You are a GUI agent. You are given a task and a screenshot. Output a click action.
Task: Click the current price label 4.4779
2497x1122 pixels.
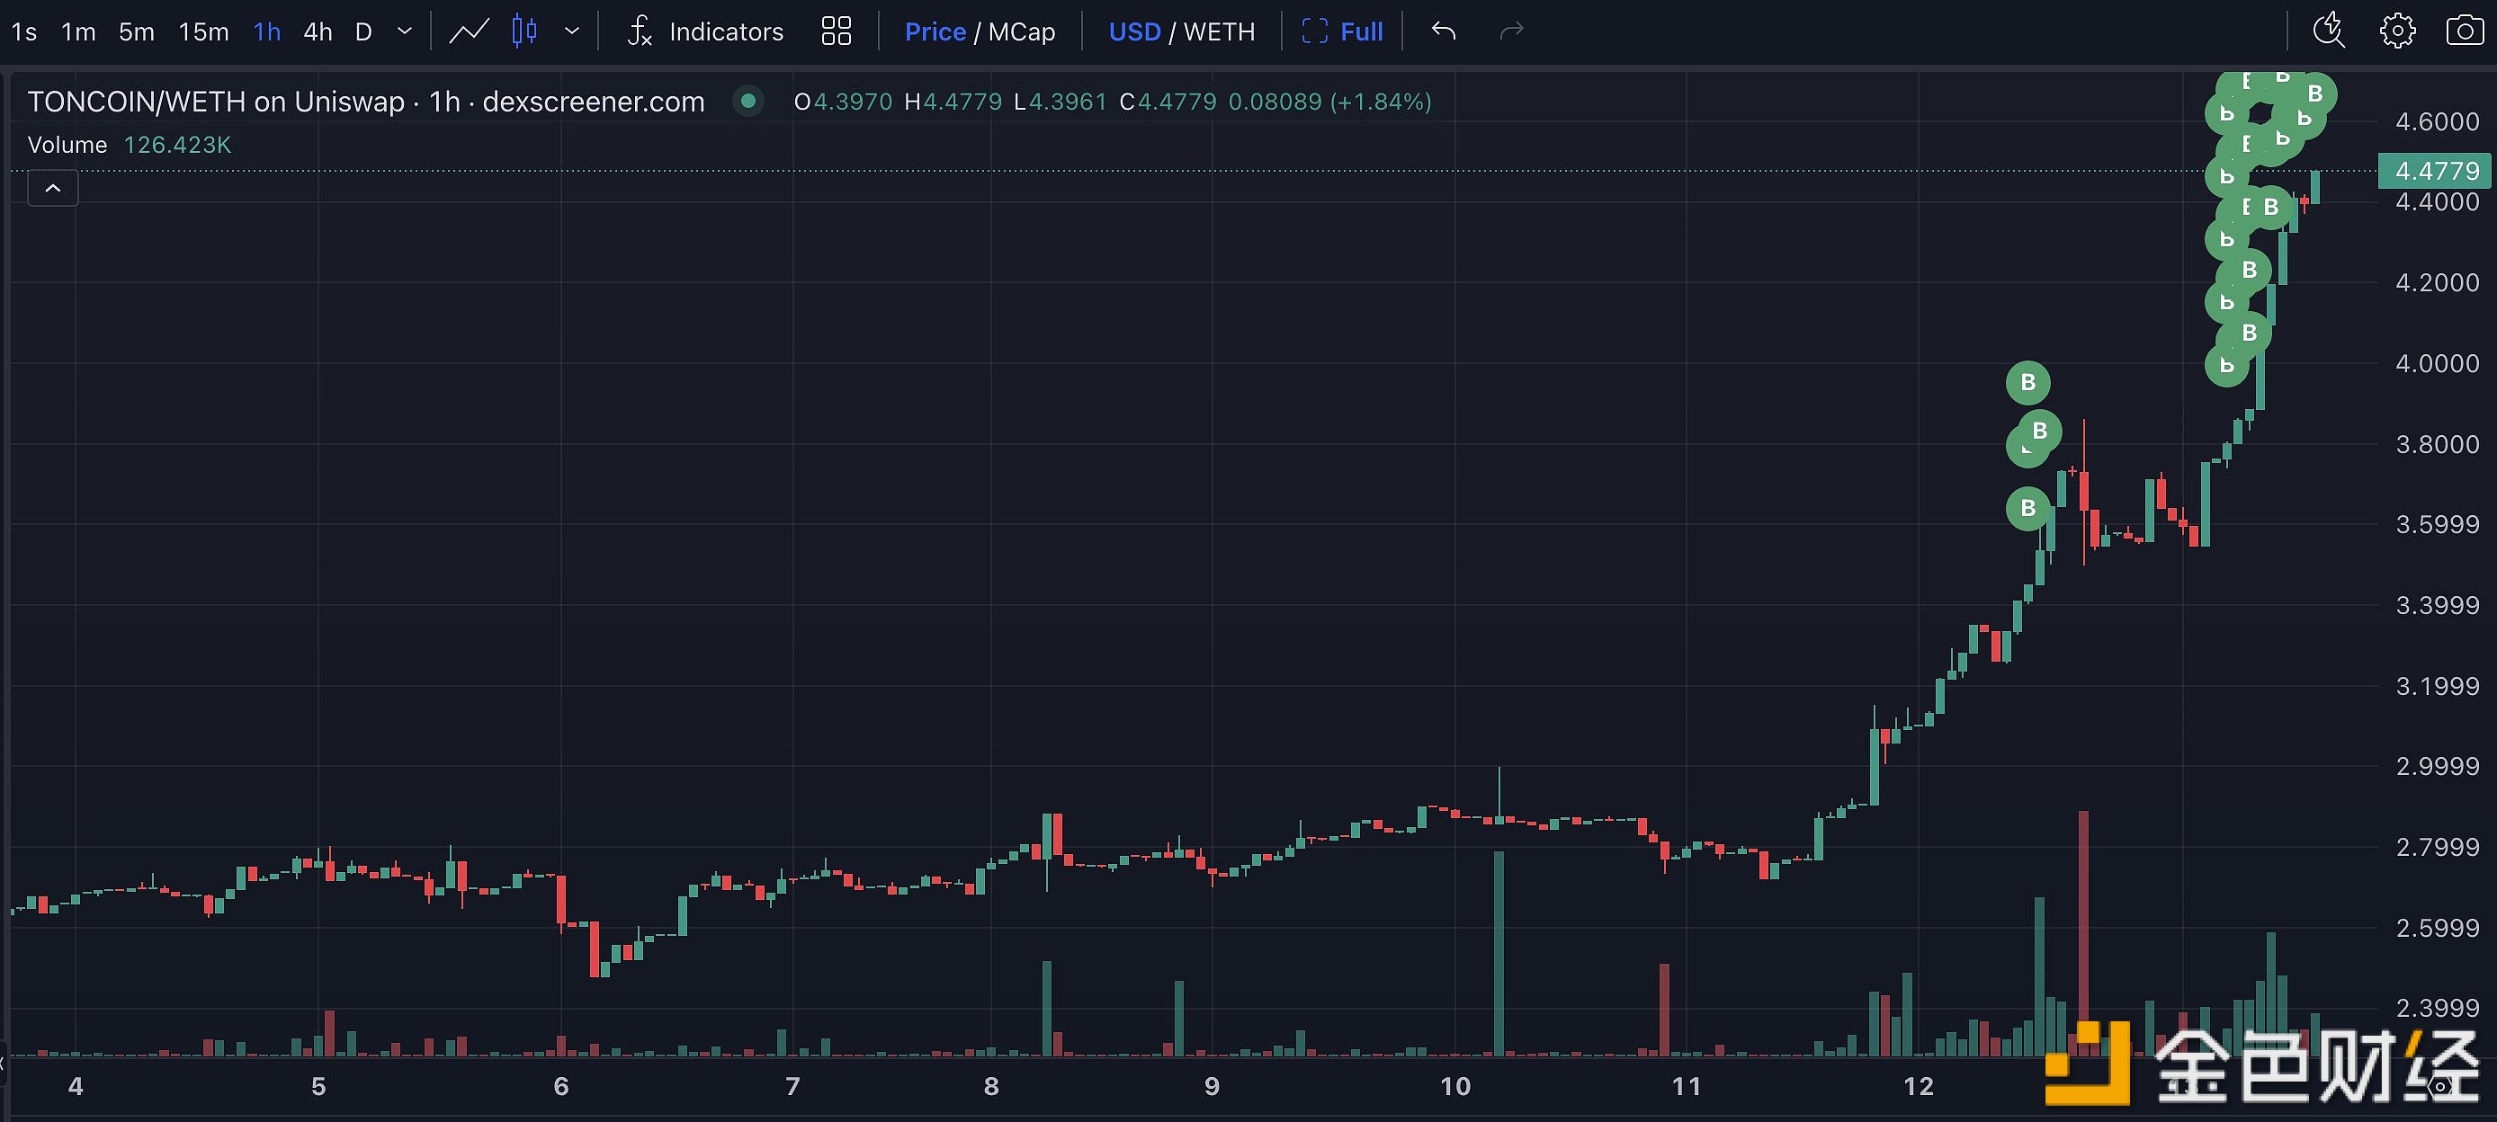coord(2436,172)
